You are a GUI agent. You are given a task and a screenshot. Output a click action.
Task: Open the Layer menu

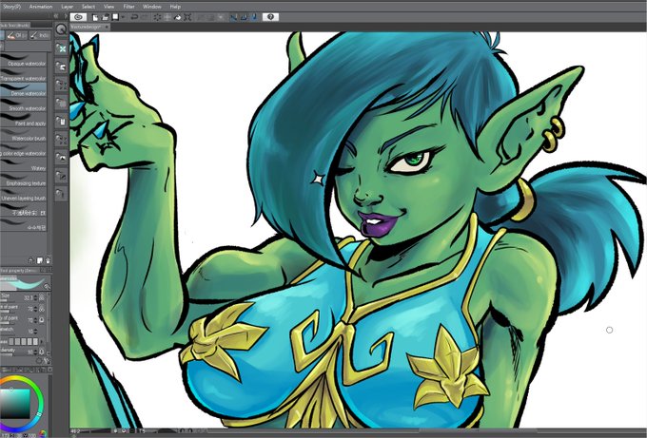tap(68, 7)
